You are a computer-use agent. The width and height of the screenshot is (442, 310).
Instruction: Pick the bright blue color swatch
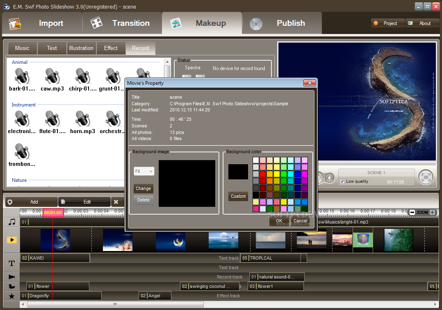[x=298, y=174]
